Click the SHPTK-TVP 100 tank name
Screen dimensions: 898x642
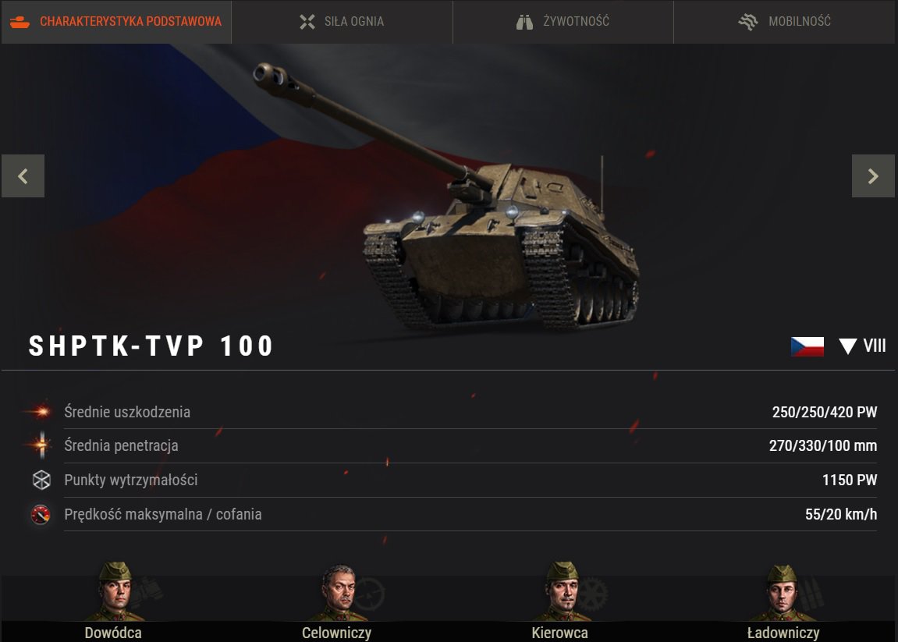[x=151, y=346]
